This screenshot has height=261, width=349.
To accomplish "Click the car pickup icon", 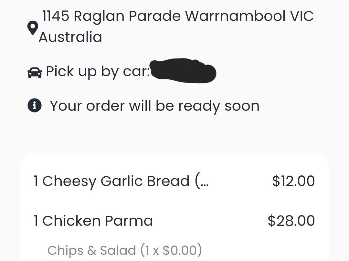I will [x=35, y=73].
